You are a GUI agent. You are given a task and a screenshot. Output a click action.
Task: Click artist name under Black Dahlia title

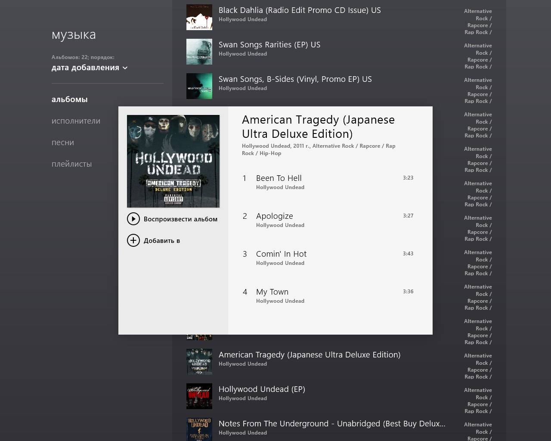(x=243, y=19)
